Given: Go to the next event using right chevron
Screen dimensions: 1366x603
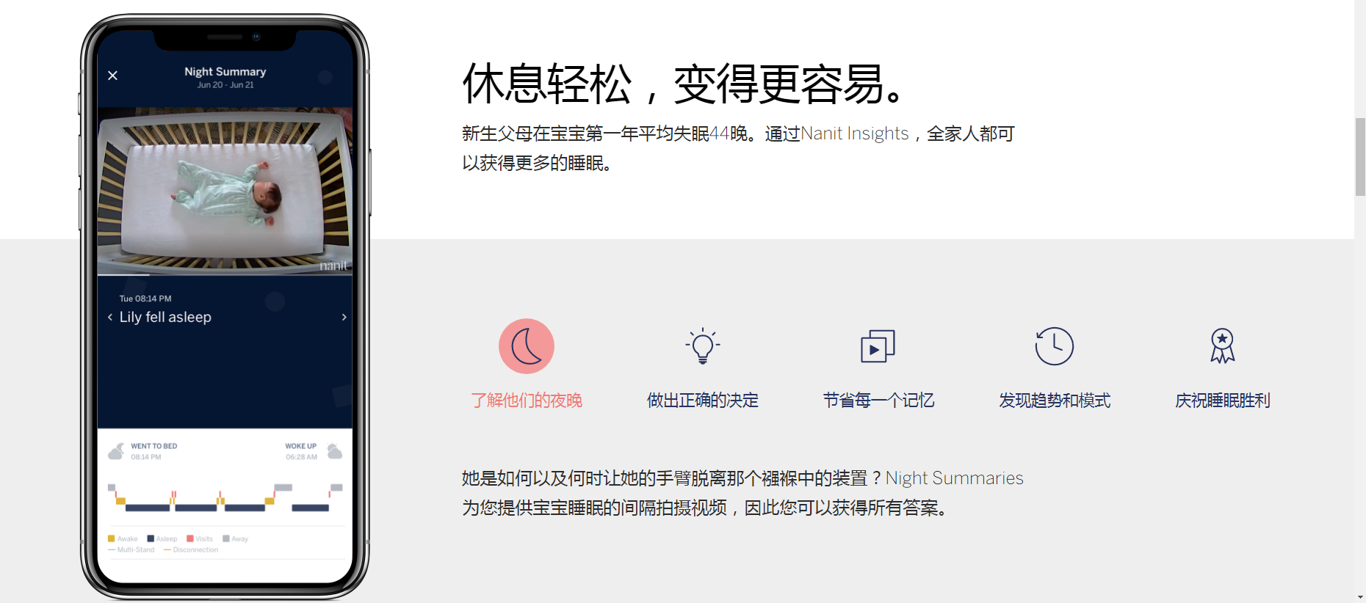Looking at the screenshot, I should (344, 317).
